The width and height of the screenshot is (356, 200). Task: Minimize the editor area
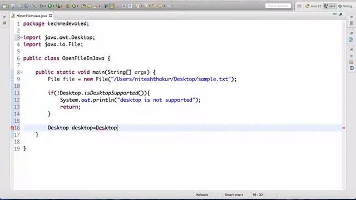pyautogui.click(x=335, y=14)
